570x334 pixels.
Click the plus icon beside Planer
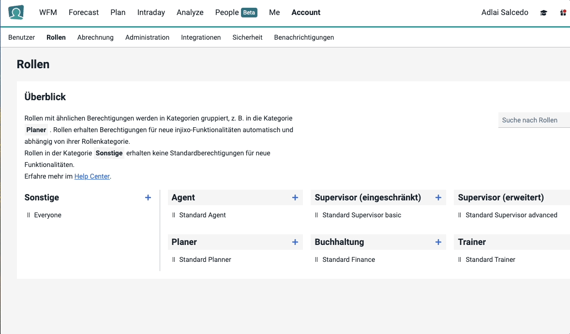pyautogui.click(x=295, y=242)
